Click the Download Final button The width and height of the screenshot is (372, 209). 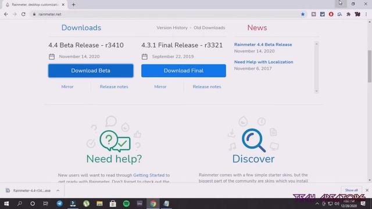coord(184,71)
